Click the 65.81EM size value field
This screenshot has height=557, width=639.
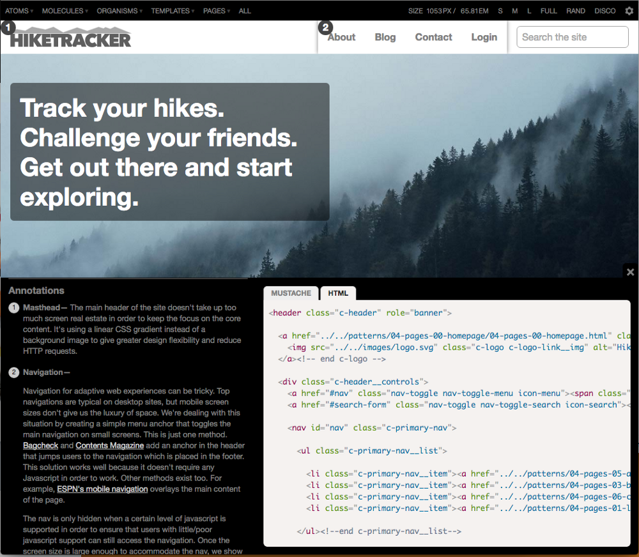pyautogui.click(x=474, y=11)
